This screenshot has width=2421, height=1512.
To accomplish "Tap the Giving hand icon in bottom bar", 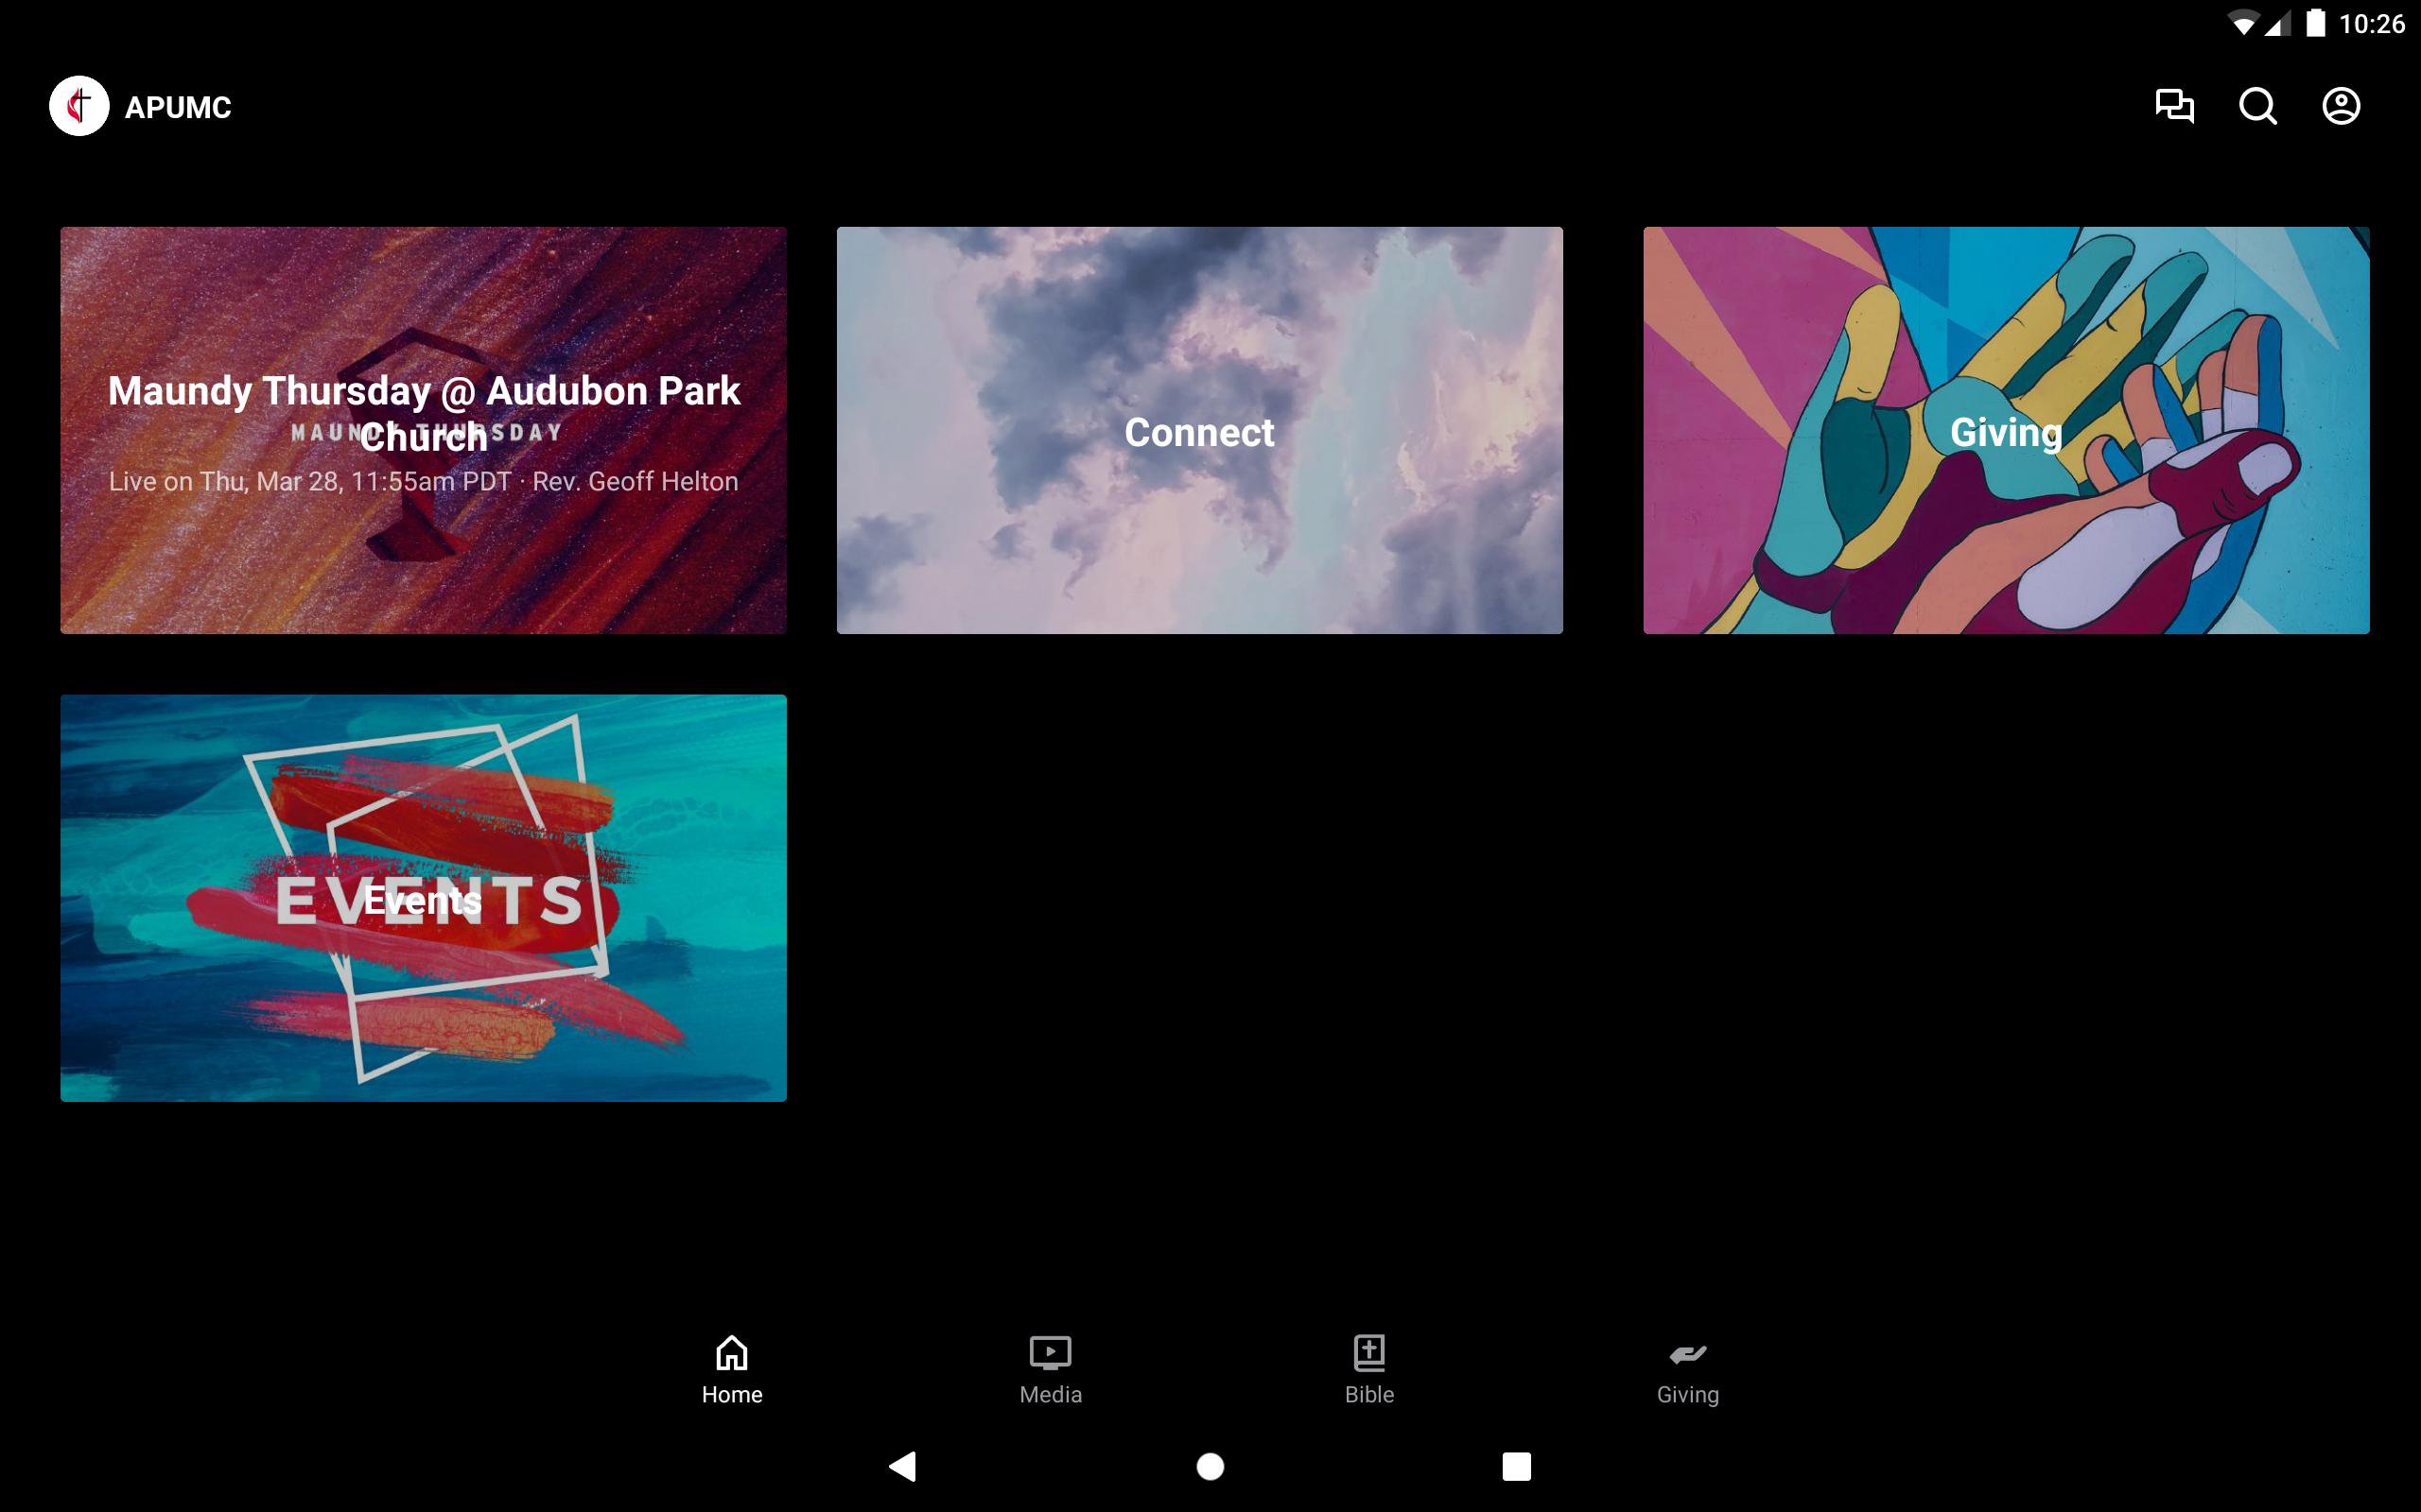I will (1688, 1354).
